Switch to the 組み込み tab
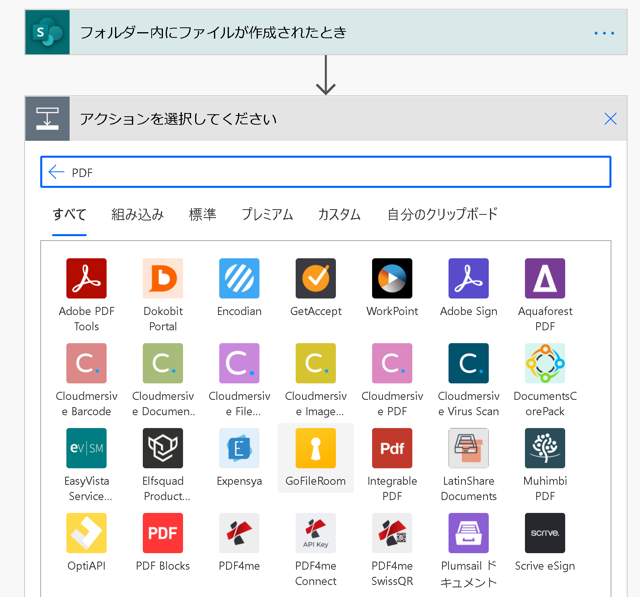 [138, 214]
